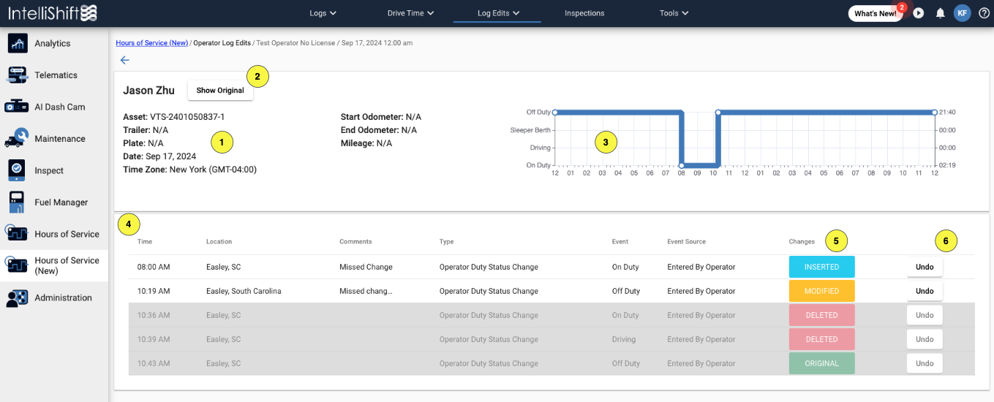
Task: Expand the Log Edits dropdown menu
Action: (498, 13)
